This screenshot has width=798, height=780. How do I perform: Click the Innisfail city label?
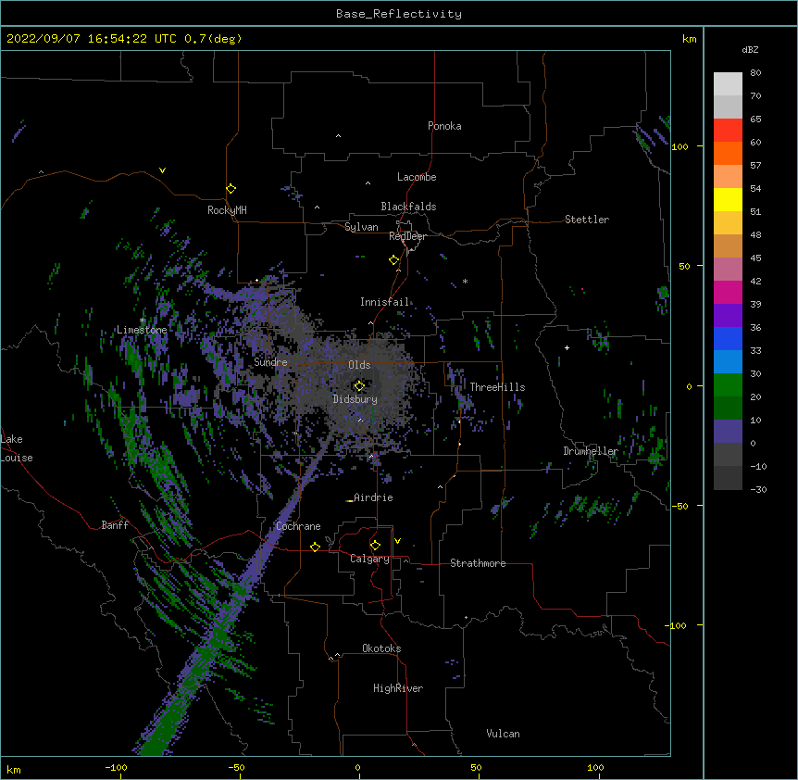click(384, 302)
